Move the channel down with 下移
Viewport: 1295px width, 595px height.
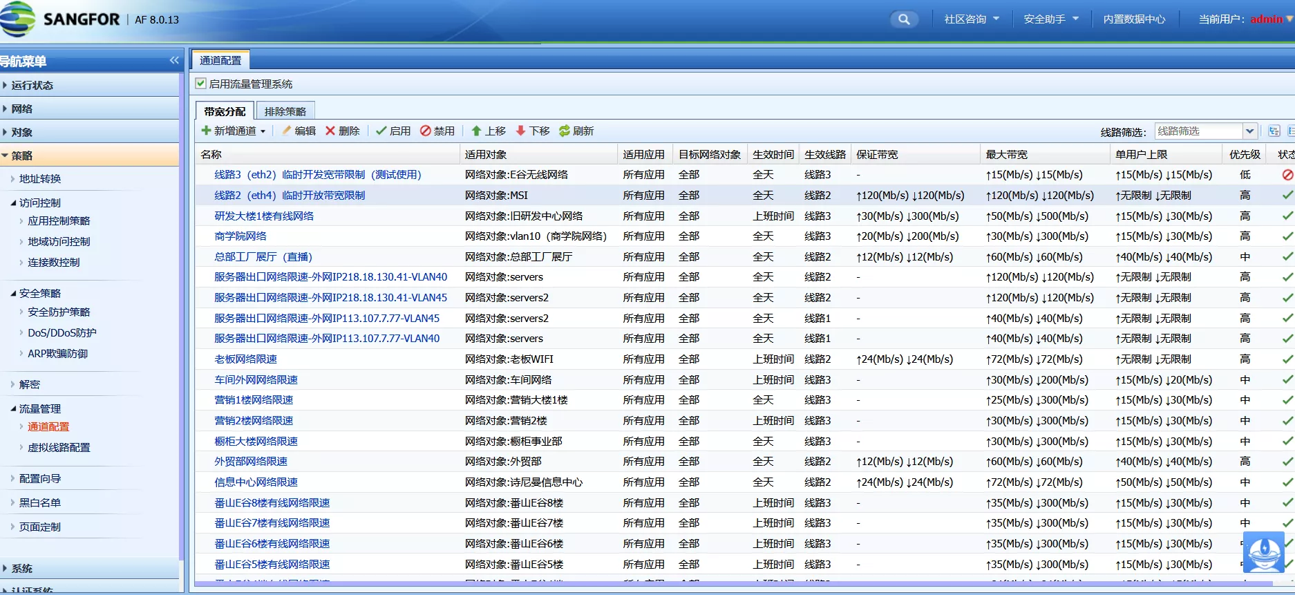click(x=532, y=131)
